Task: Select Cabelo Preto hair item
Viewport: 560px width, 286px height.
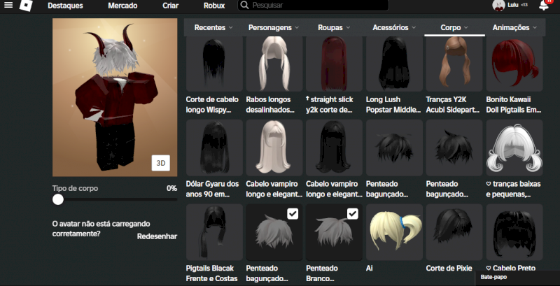Action: pos(514,232)
